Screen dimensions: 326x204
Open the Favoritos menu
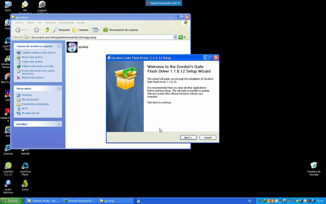coord(50,23)
